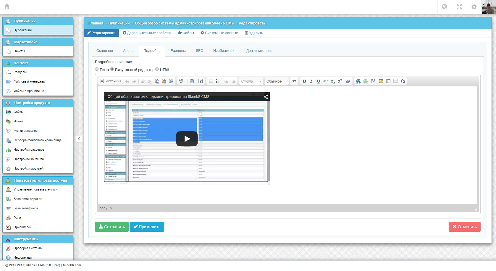This screenshot has width=496, height=271.
Task: Collapse the Публикации sidebar section header
Action: click(38, 21)
